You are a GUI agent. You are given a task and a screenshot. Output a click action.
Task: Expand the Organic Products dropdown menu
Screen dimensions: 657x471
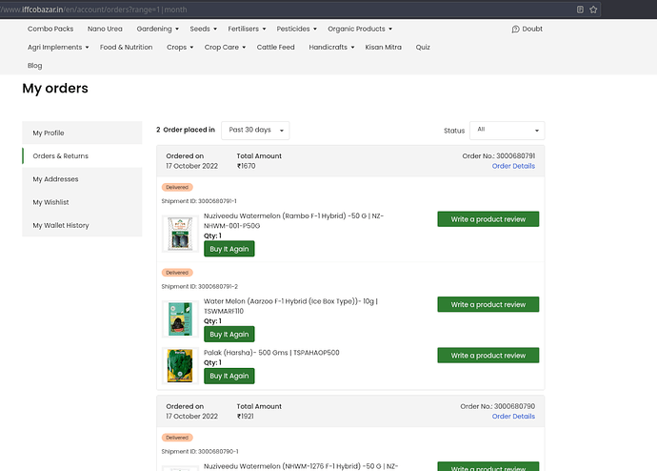[360, 29]
